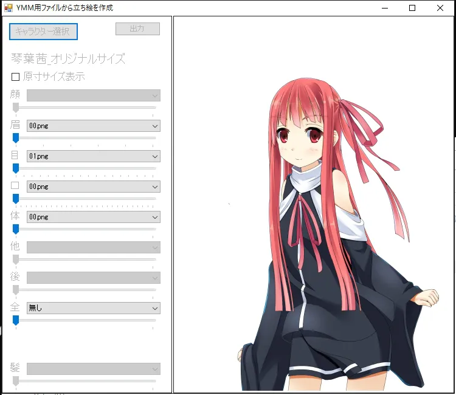Minimize the YMM立ち絵 window
Viewport: 456px width, 395px height.
(x=384, y=8)
